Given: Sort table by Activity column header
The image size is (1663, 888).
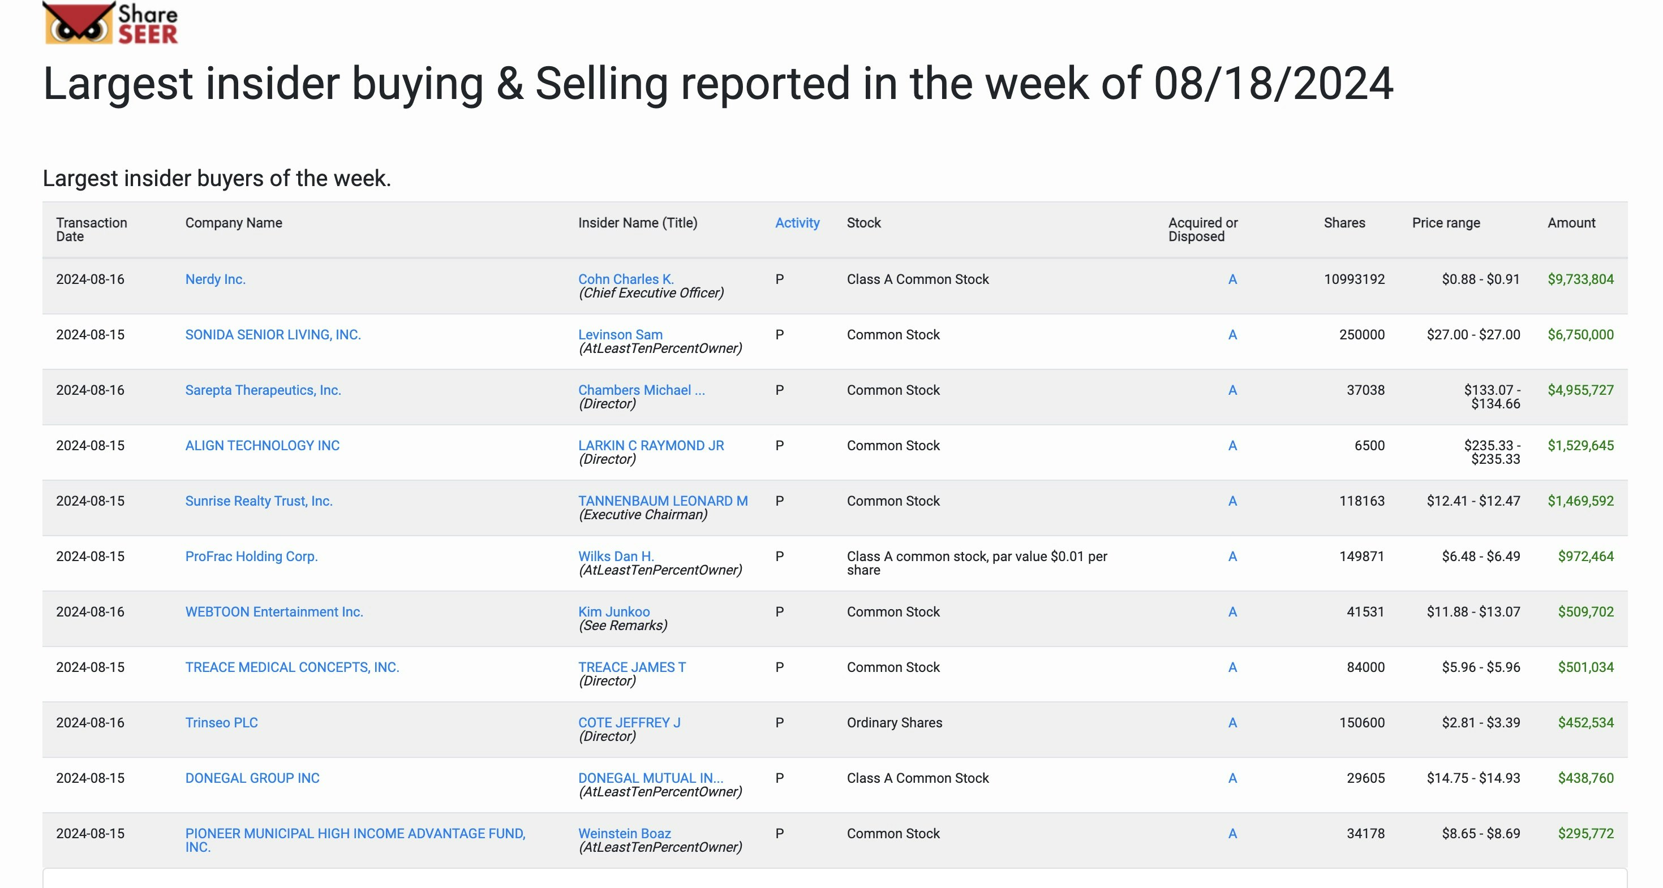Looking at the screenshot, I should click(797, 223).
